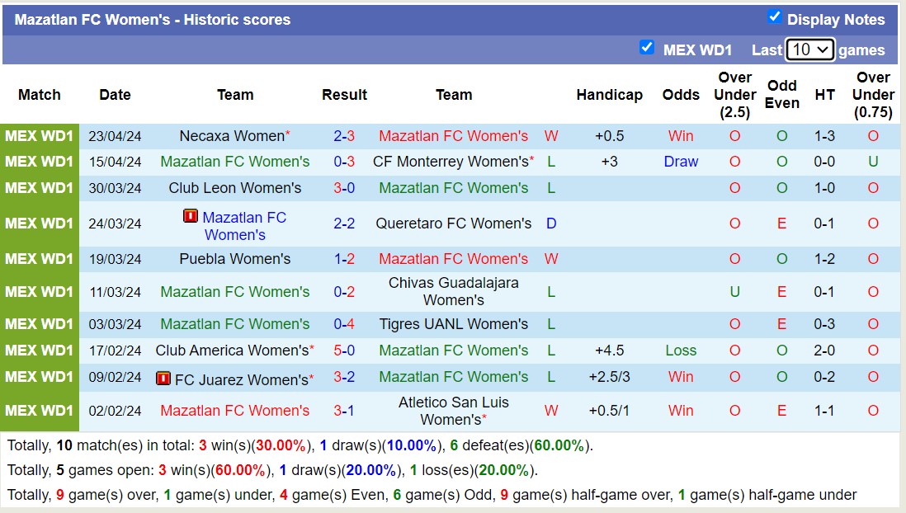Click red card icon beside Mazatlan FC Women's
Screen dimensions: 906x513
(191, 217)
